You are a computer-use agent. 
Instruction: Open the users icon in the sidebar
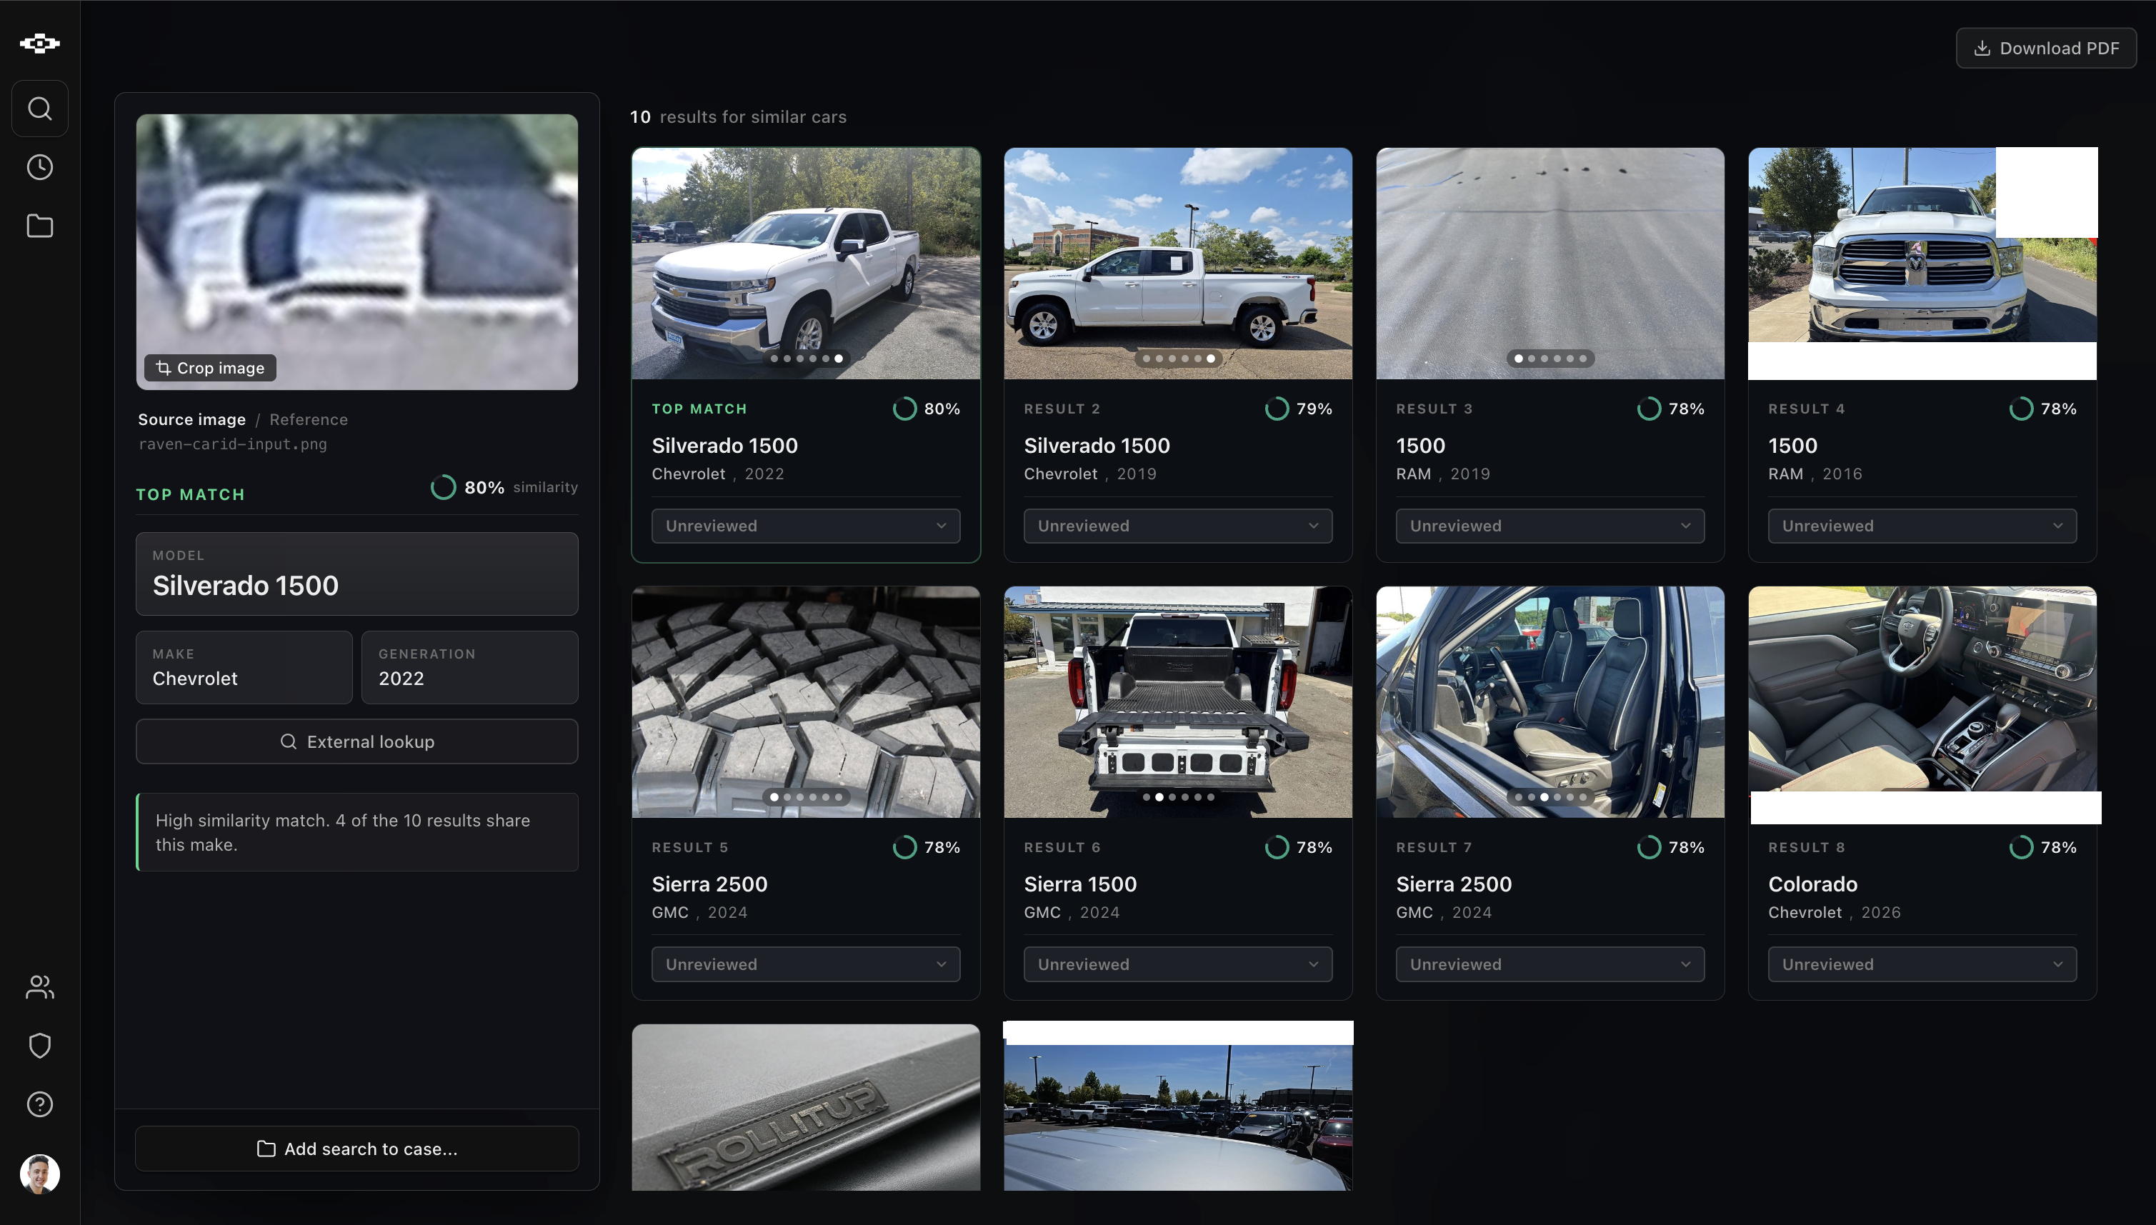click(39, 987)
